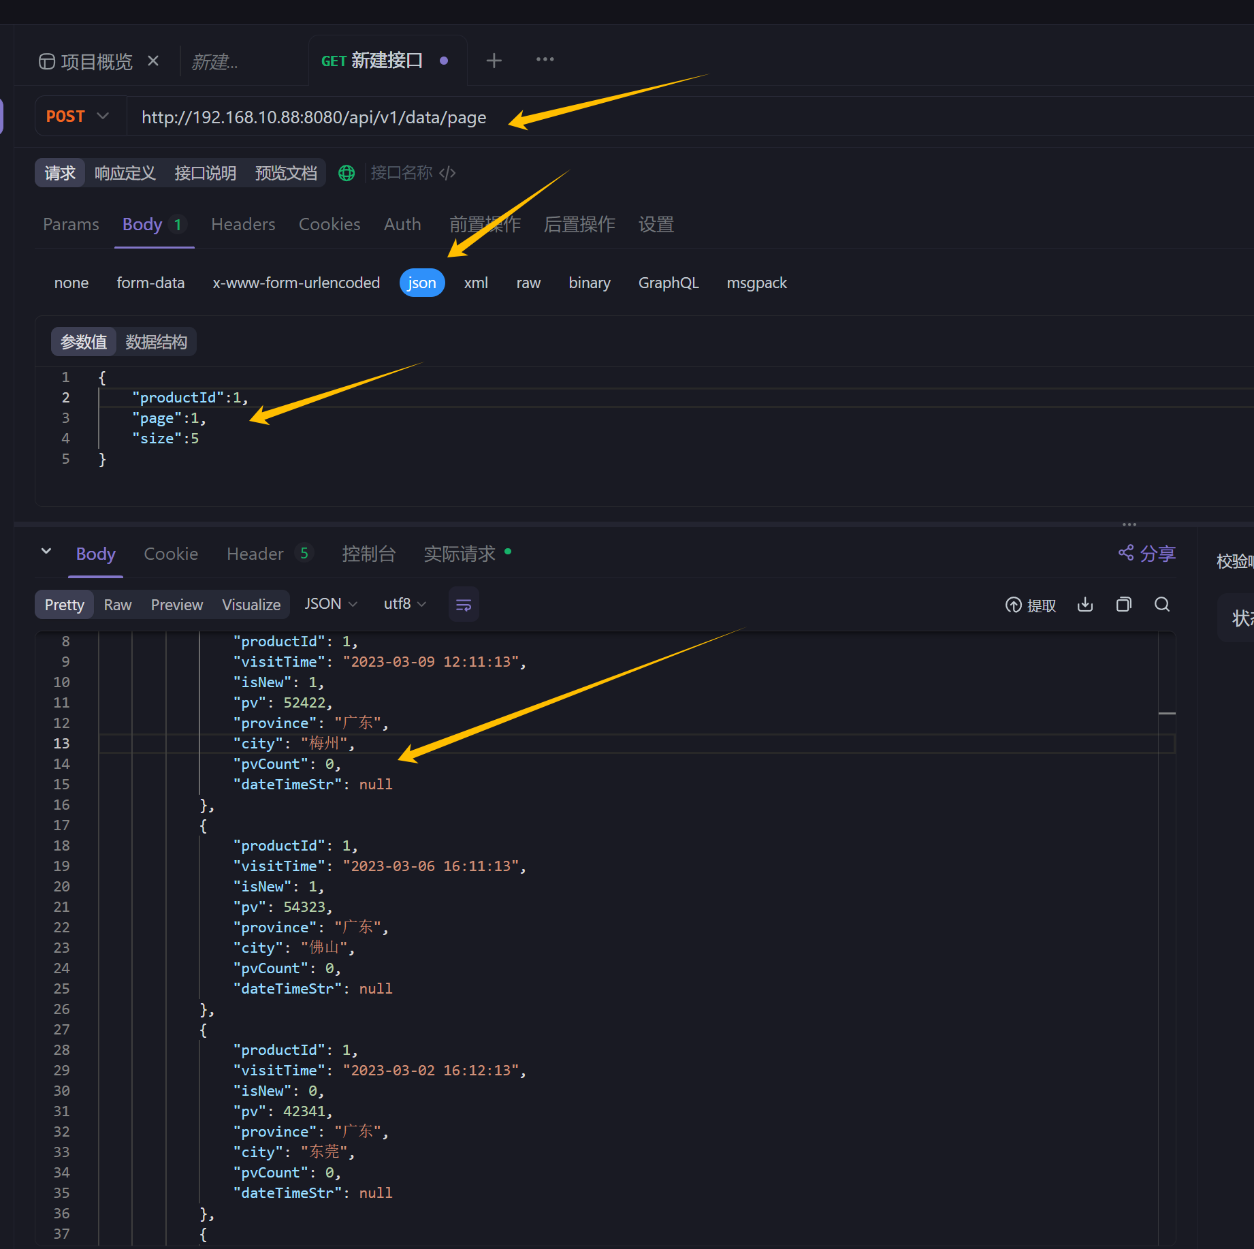Image resolution: width=1254 pixels, height=1249 pixels.
Task: Click the request URL input field
Action: coord(690,116)
